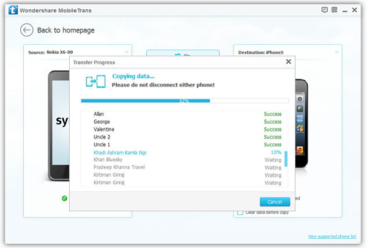This screenshot has width=367, height=248.
Task: Click the top app icon on iPhone screen
Action: pyautogui.click(x=300, y=99)
